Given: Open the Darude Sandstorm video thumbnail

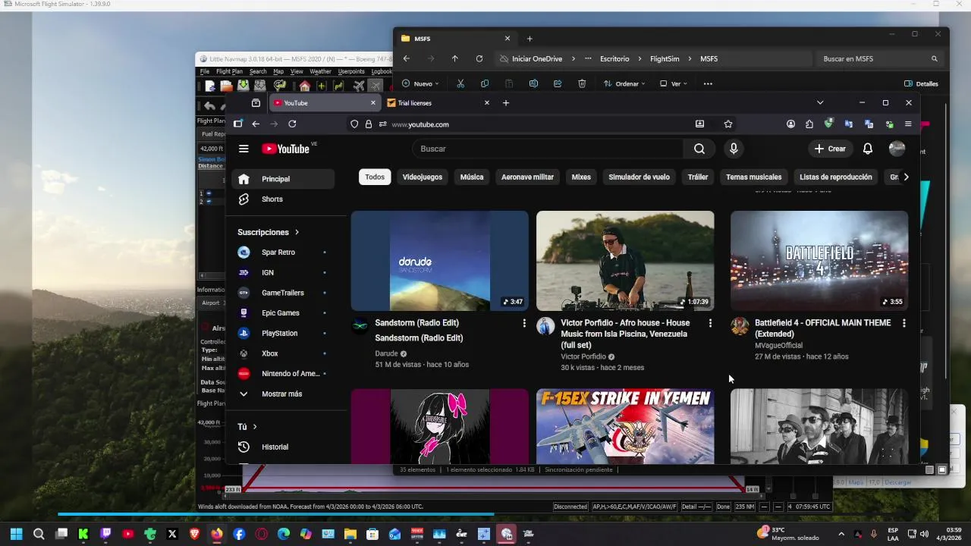Looking at the screenshot, I should coord(439,261).
